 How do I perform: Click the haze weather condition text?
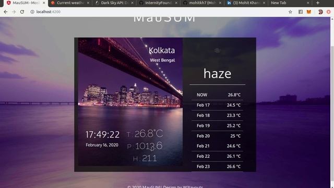217,74
